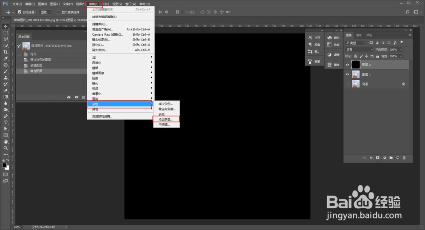
Task: Select the Zoom tool
Action: (x=6, y=148)
